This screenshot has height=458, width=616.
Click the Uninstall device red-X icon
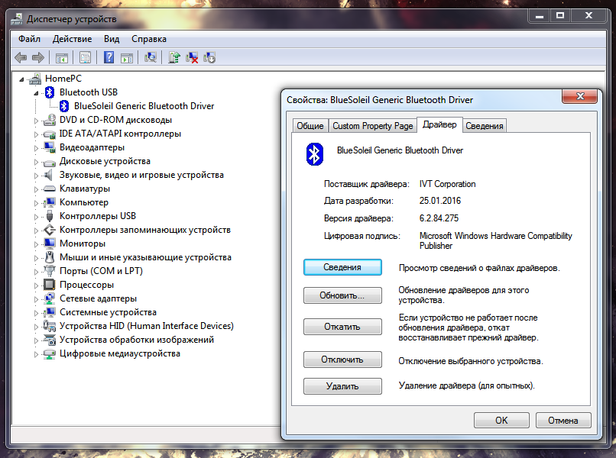pyautogui.click(x=192, y=57)
